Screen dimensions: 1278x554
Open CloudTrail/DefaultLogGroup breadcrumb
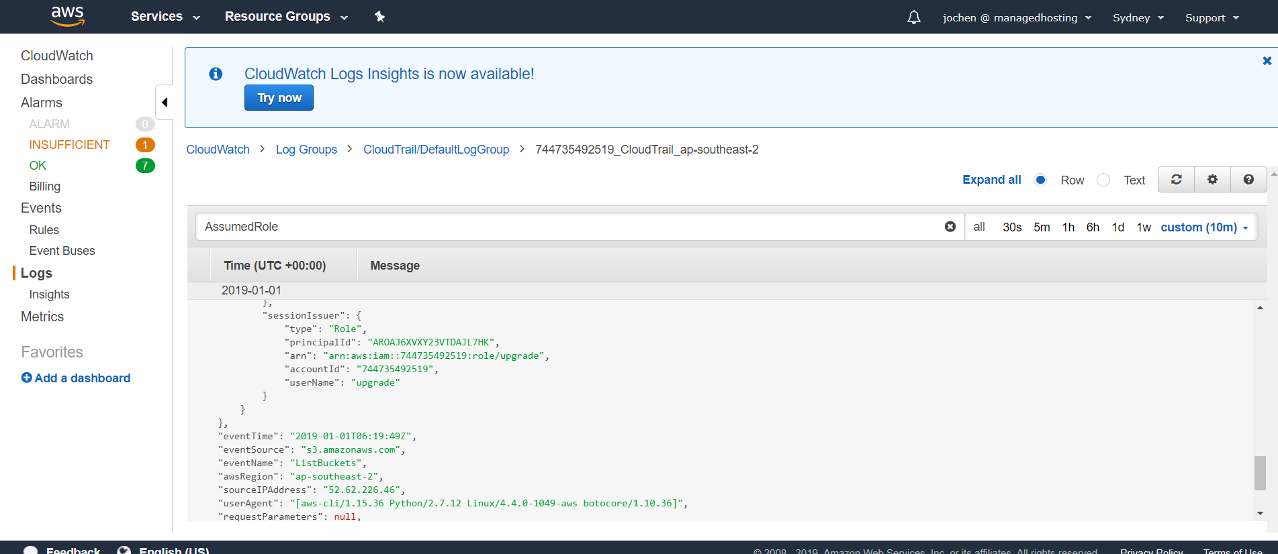pos(436,150)
